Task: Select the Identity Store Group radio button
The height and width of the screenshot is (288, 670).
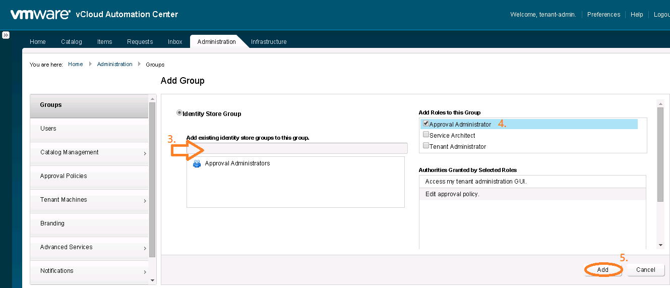Action: (x=179, y=113)
